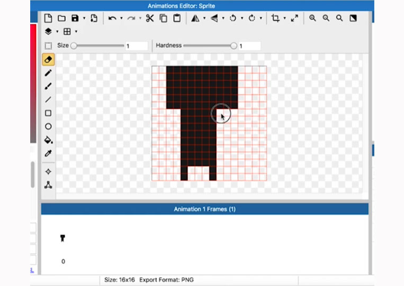
Task: Click the Hardness slider handle
Action: [234, 46]
